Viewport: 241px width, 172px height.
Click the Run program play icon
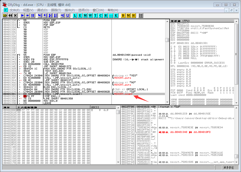[x=22, y=15]
